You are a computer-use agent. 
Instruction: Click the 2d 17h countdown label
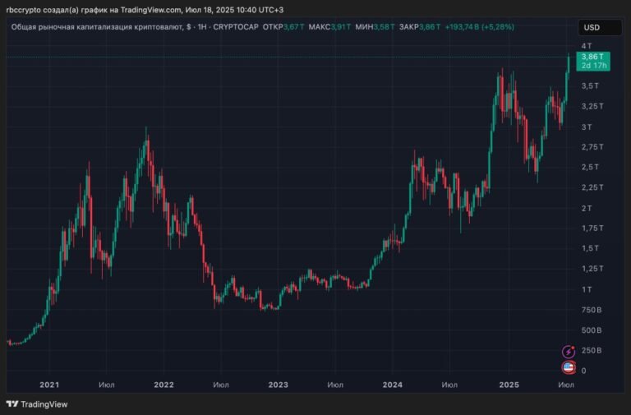point(592,65)
